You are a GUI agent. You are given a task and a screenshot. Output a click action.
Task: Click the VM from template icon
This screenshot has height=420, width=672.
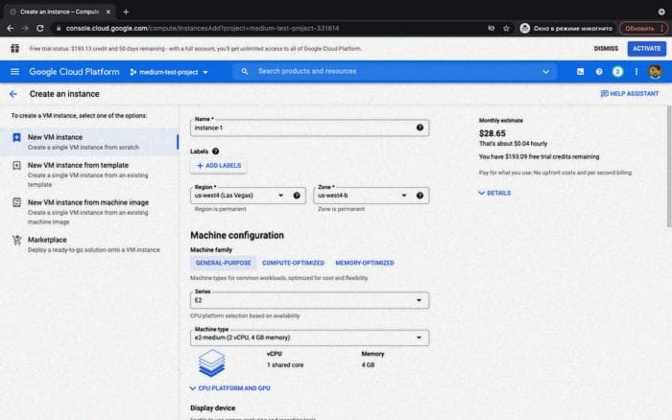16,165
